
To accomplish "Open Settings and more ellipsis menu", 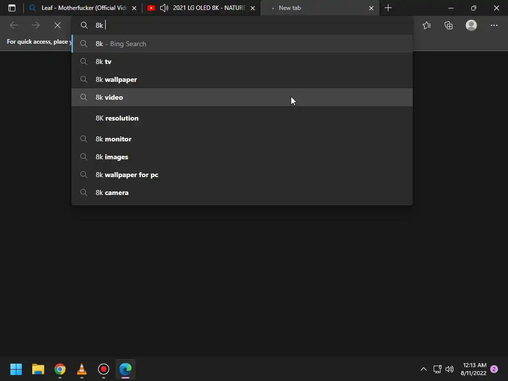I will click(x=494, y=25).
